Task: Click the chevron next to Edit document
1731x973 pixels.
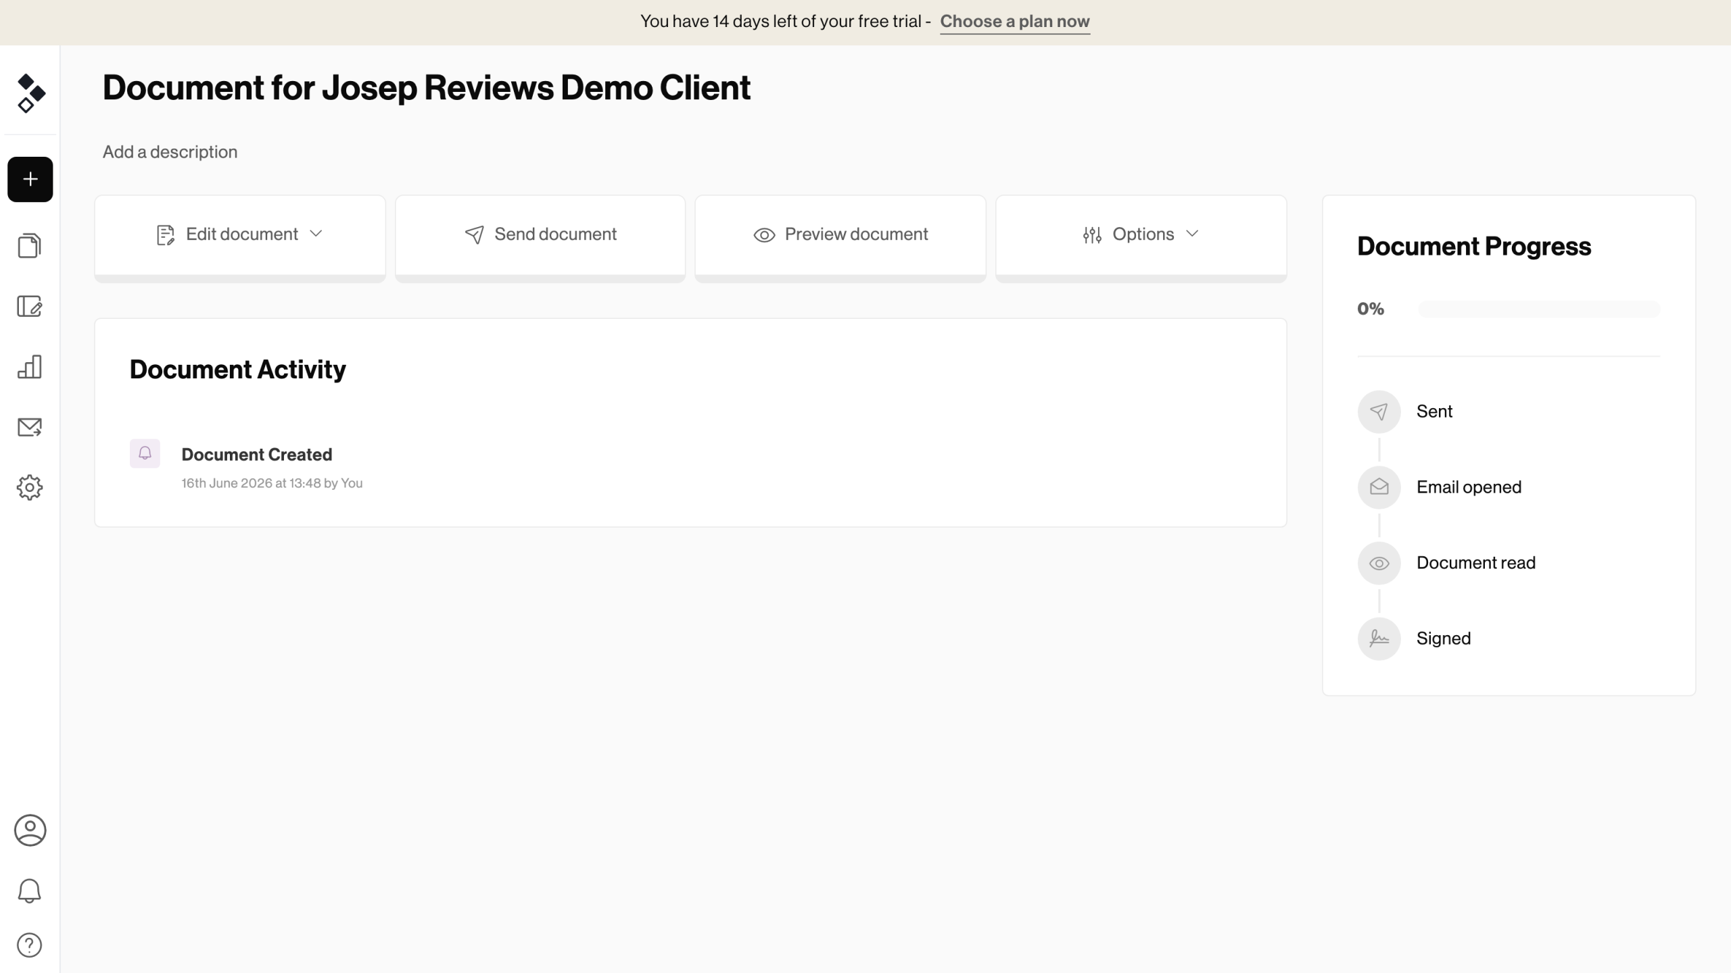Action: coord(316,234)
